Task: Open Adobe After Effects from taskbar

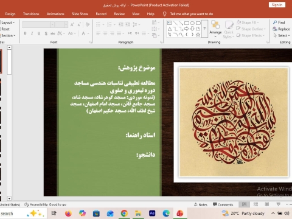Action: 152,214
